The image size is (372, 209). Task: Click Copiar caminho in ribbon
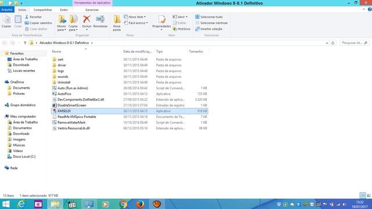pos(38,23)
